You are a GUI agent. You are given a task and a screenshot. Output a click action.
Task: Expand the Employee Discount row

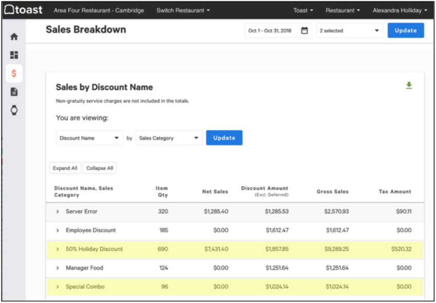pyautogui.click(x=58, y=231)
